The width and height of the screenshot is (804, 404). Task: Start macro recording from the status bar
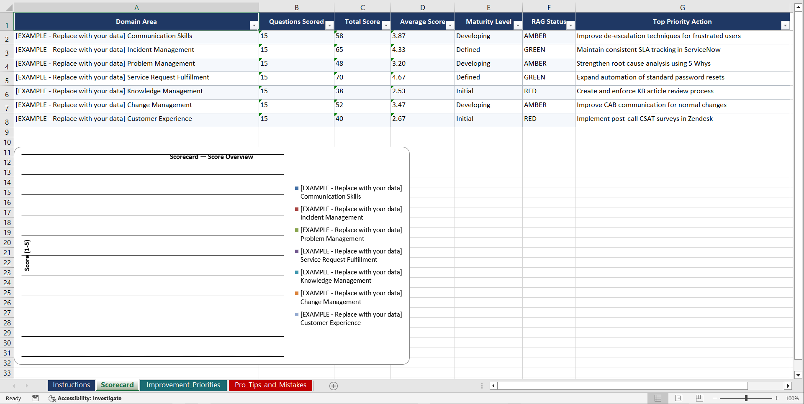point(36,398)
